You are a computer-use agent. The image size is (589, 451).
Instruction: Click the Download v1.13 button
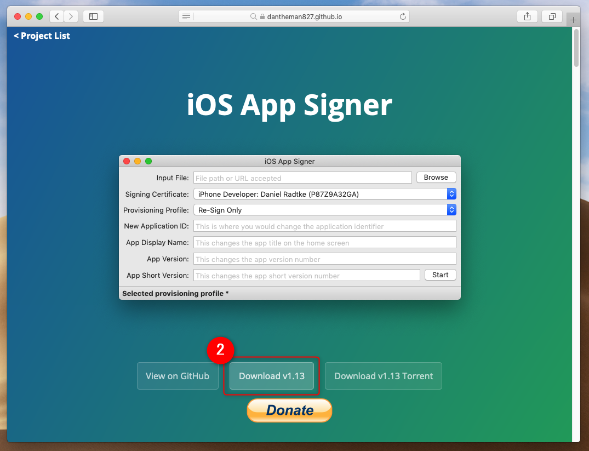272,376
